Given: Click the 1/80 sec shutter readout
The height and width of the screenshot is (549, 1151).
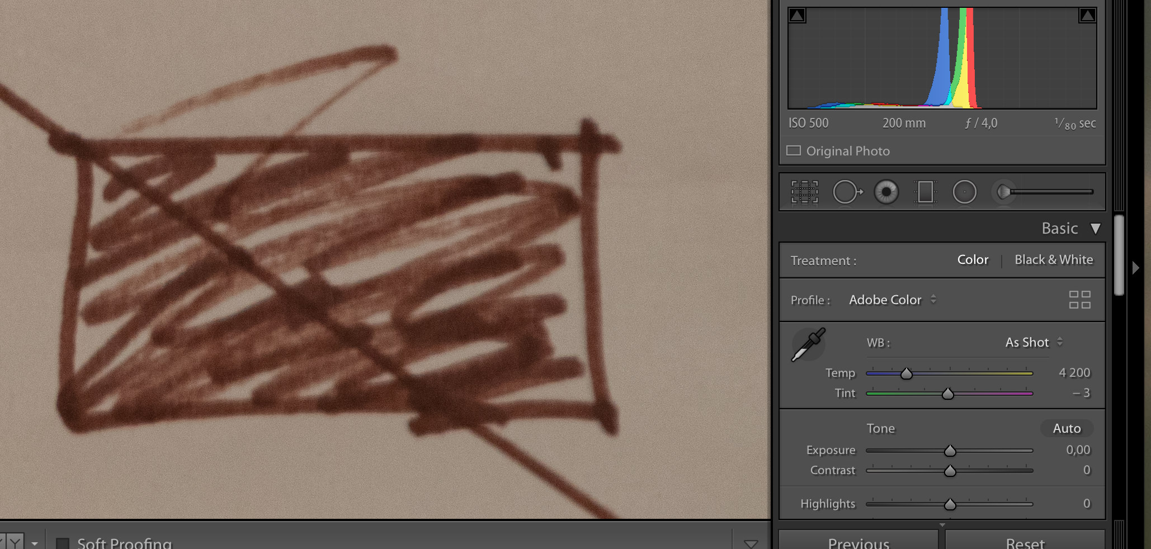Looking at the screenshot, I should tap(1075, 124).
